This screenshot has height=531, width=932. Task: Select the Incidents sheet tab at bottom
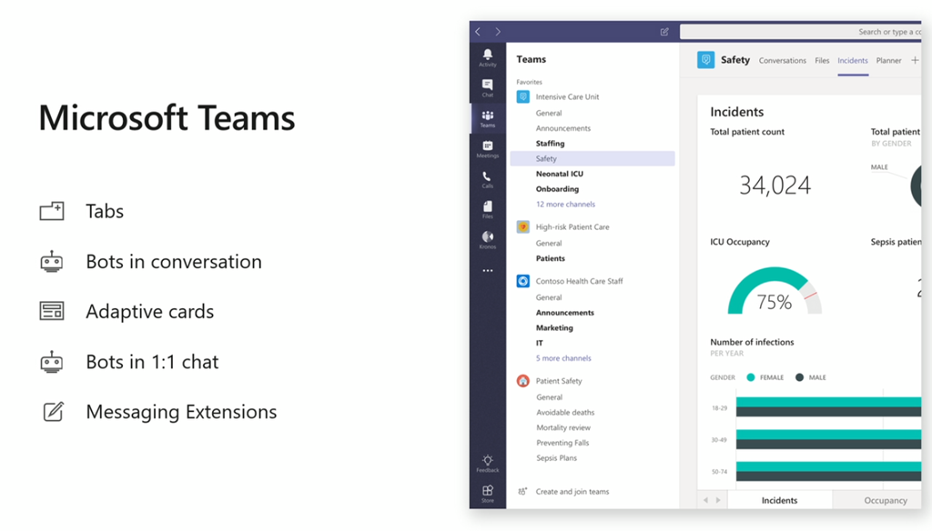pos(779,500)
